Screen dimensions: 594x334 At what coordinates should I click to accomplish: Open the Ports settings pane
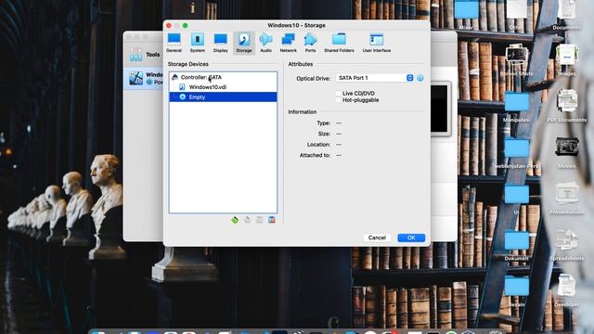[x=310, y=43]
